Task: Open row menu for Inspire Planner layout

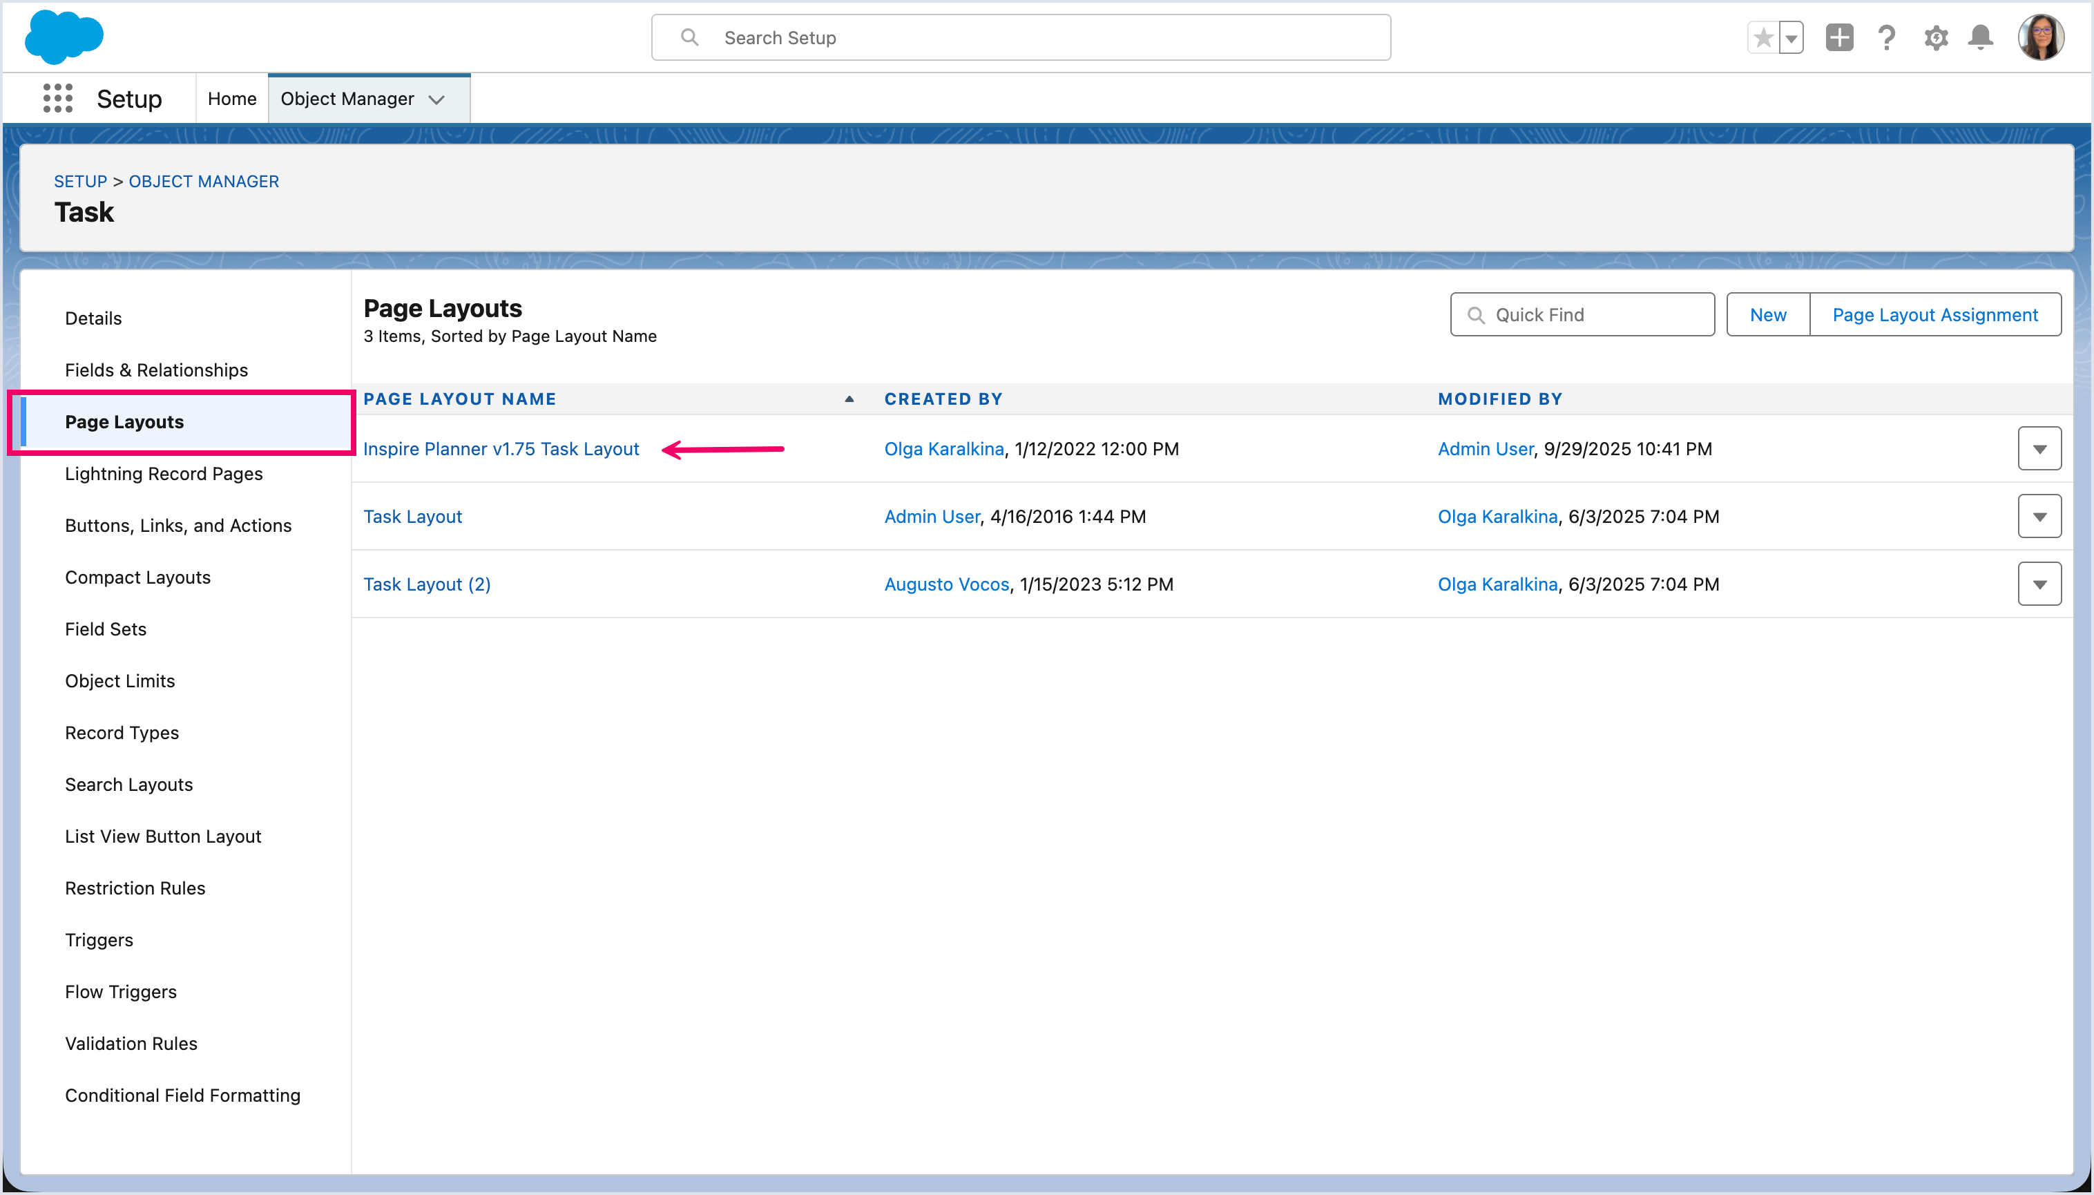Action: click(2039, 449)
